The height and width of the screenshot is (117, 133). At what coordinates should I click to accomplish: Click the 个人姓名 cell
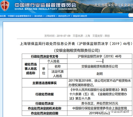tap(53, 61)
